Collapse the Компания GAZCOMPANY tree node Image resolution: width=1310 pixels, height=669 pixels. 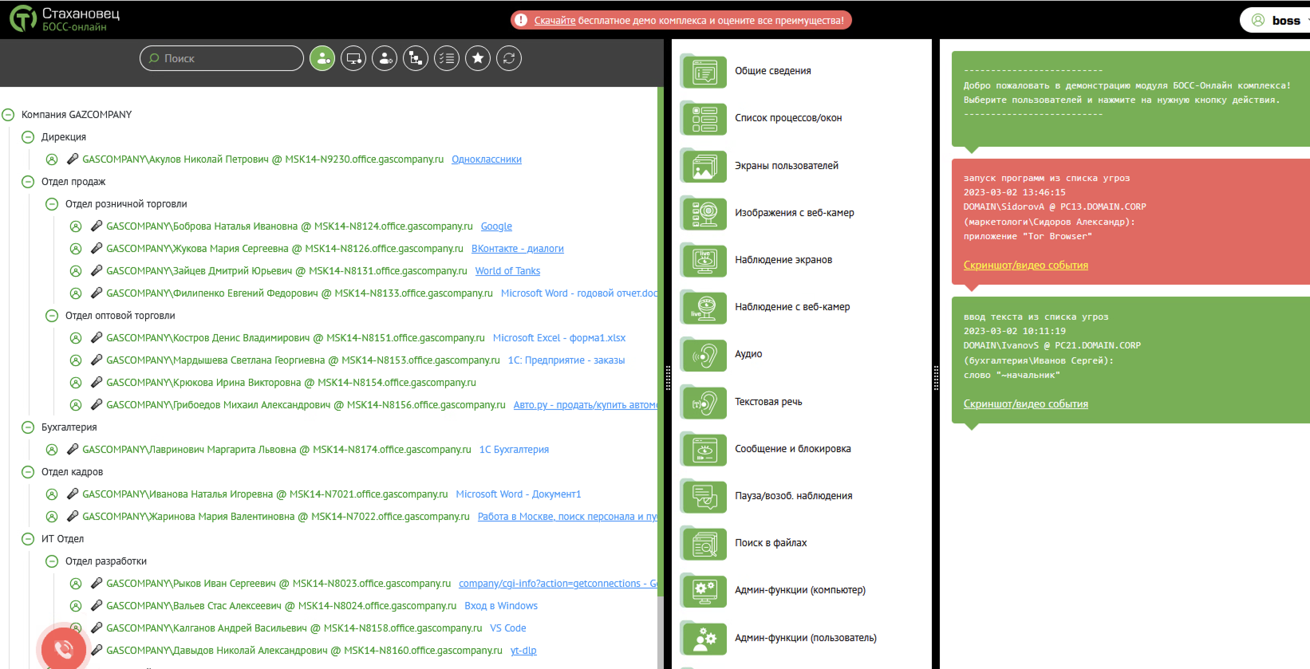pyautogui.click(x=8, y=115)
